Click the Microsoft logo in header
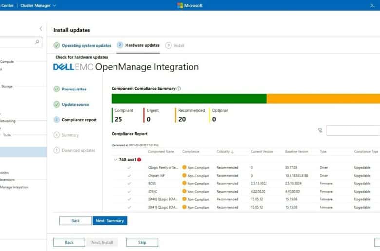 click(190, 5)
